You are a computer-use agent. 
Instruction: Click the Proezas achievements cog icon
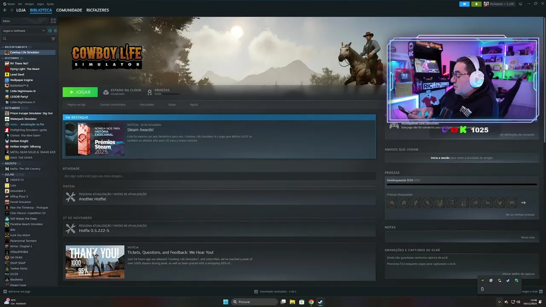[150, 92]
